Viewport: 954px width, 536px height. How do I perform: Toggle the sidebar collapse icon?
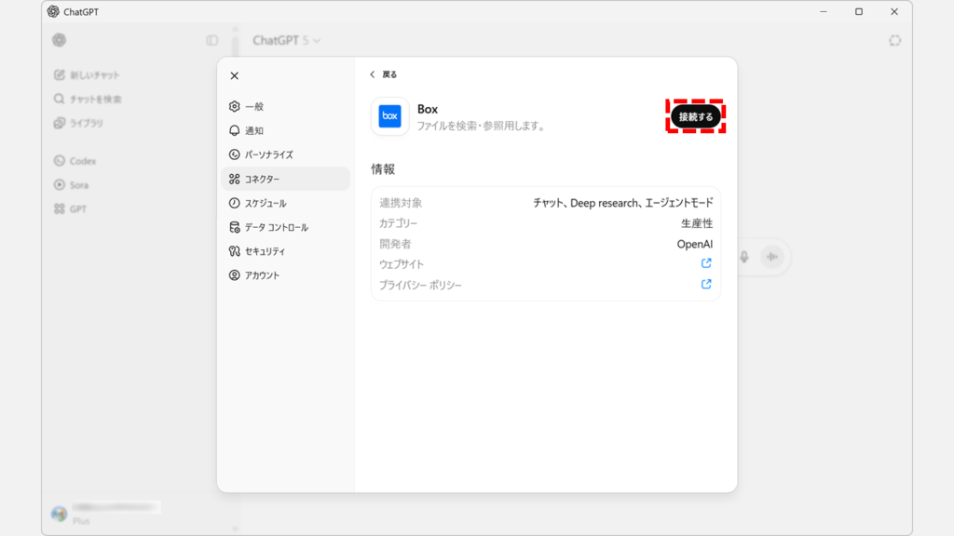pos(211,41)
